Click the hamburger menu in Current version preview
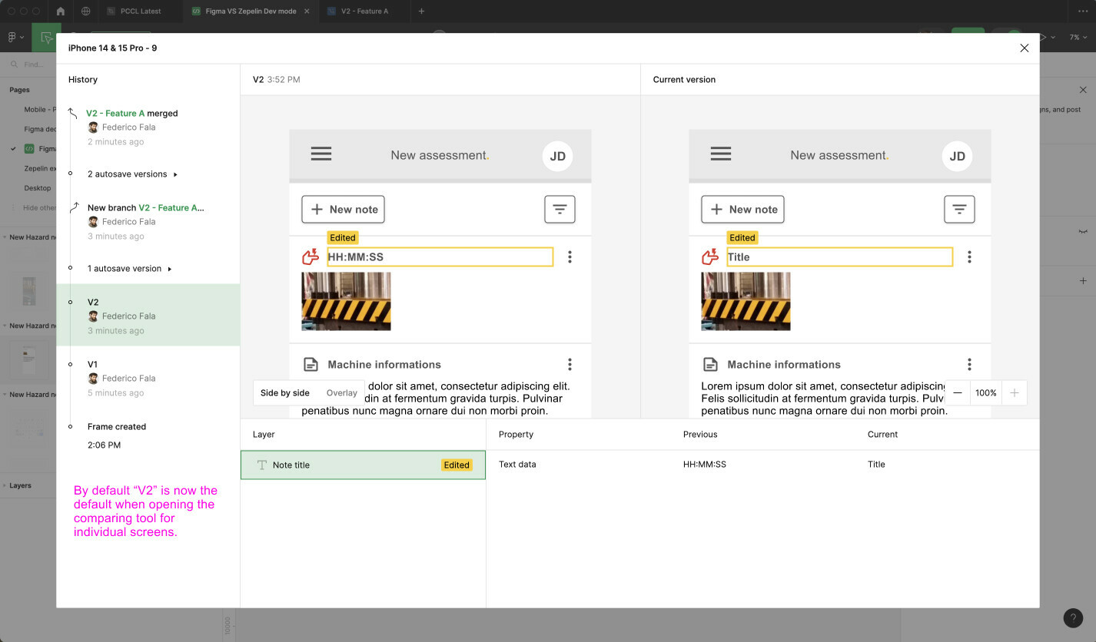 pos(721,154)
